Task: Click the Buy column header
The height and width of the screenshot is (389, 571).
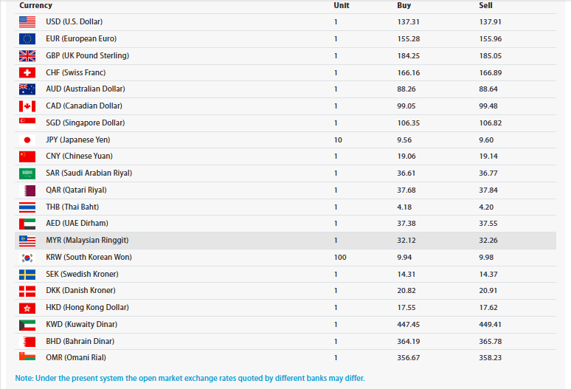Action: pos(404,5)
